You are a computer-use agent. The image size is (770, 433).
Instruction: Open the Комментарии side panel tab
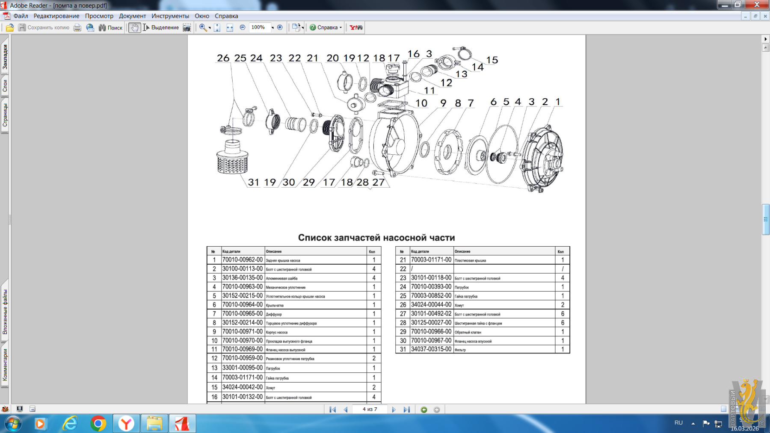tap(5, 365)
